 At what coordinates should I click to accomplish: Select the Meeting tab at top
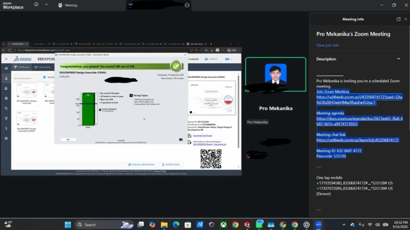click(x=68, y=5)
